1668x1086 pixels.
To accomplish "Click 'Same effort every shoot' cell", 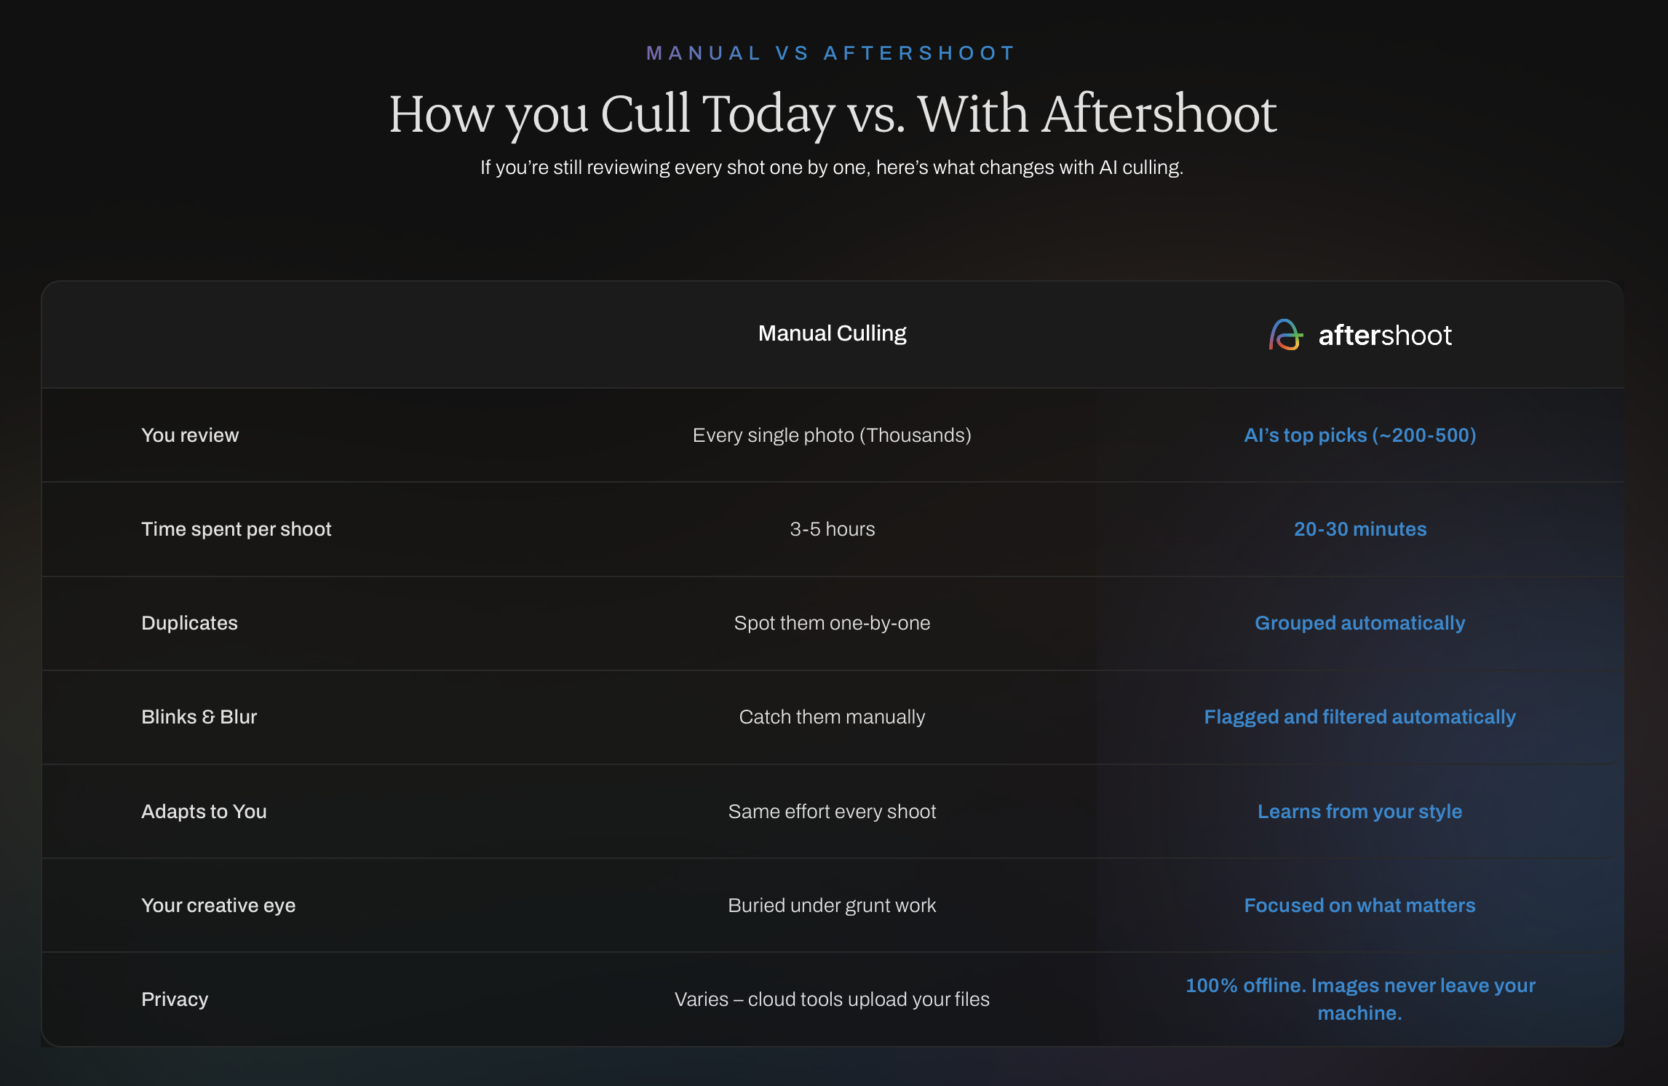I will click(x=832, y=812).
